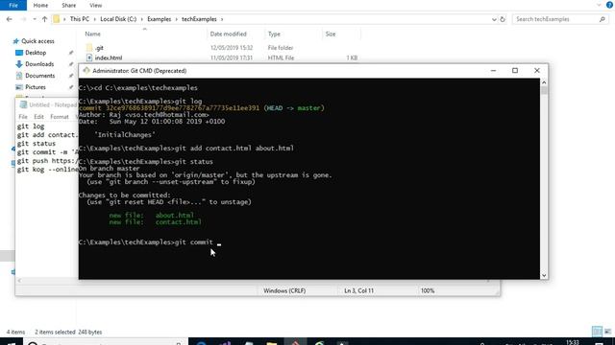This screenshot has height=345, width=615.
Task: Click the 'new file: about.html' line
Action: click(152, 215)
